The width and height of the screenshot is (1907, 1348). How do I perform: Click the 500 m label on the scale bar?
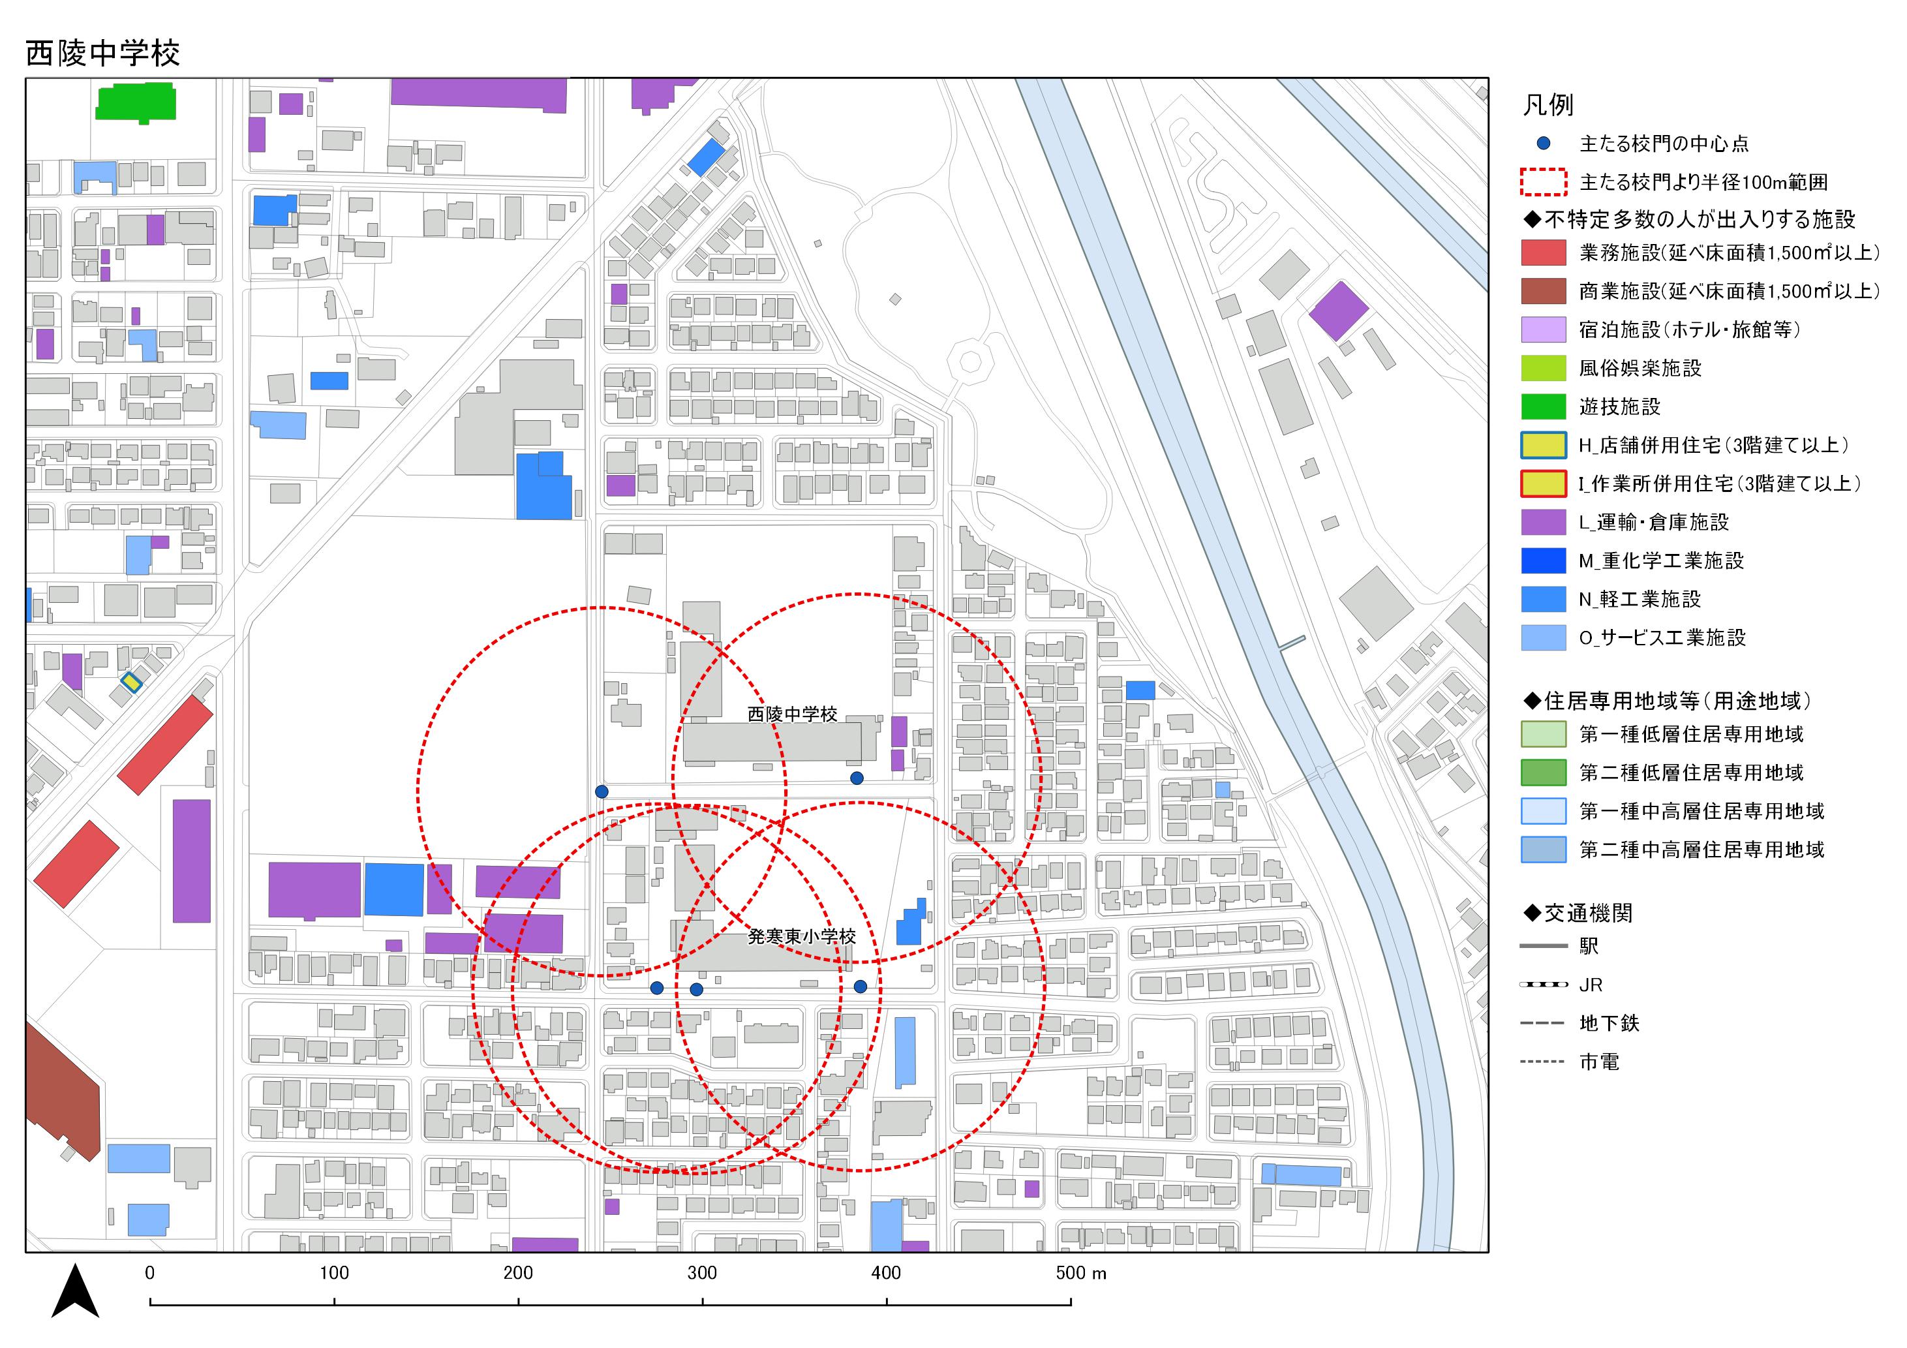point(1082,1272)
